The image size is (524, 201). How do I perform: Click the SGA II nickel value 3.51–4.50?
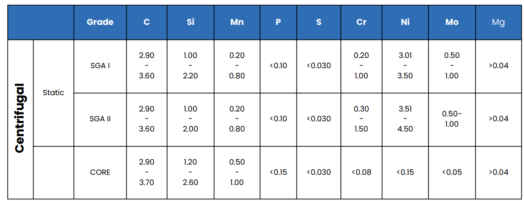[405, 119]
